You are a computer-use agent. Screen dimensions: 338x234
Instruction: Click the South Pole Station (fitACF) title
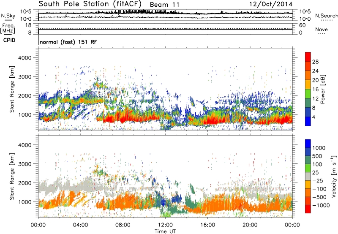pyautogui.click(x=90, y=4)
